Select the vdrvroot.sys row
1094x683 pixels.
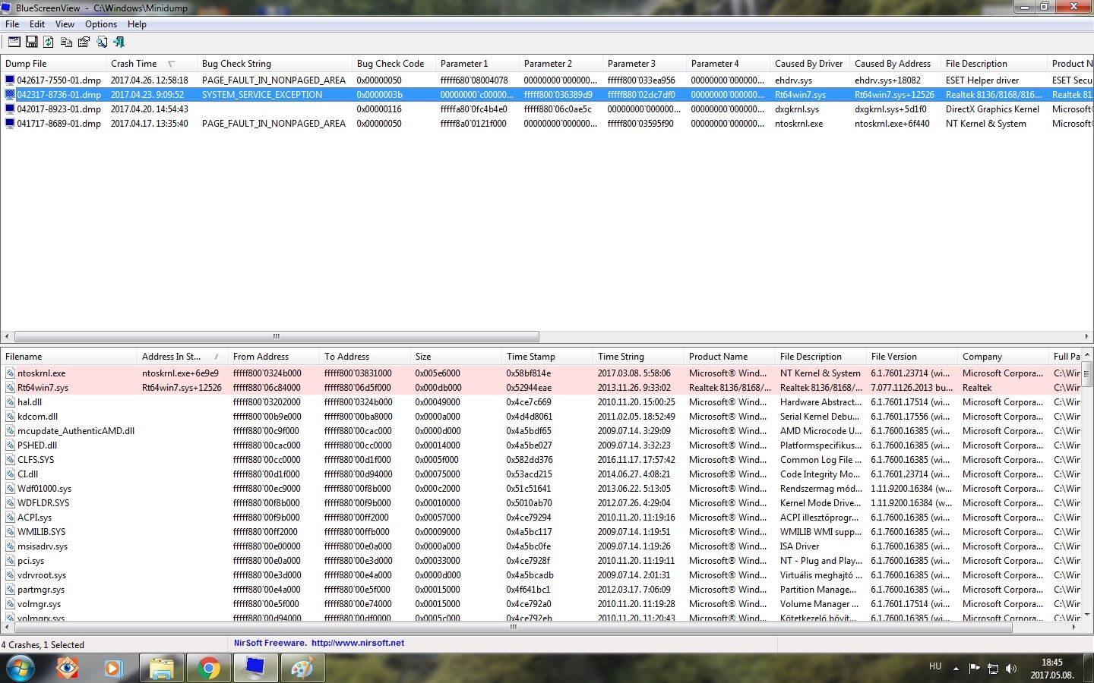(x=541, y=575)
